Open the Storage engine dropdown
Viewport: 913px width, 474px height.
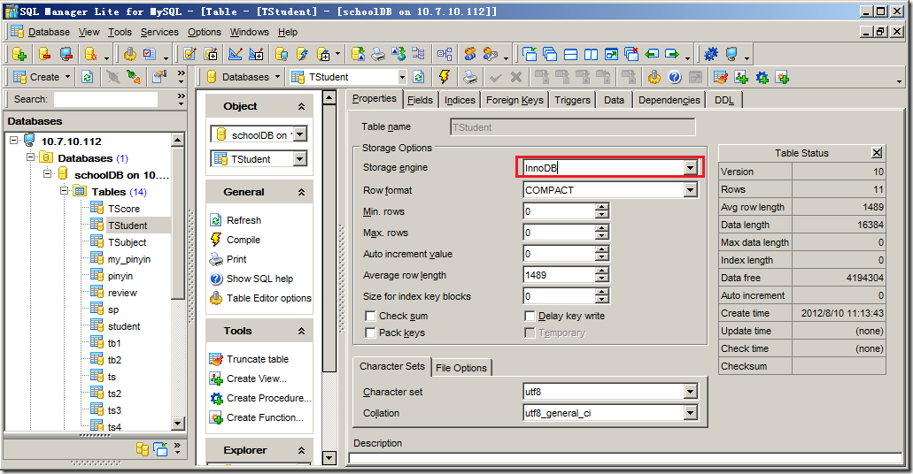point(691,168)
